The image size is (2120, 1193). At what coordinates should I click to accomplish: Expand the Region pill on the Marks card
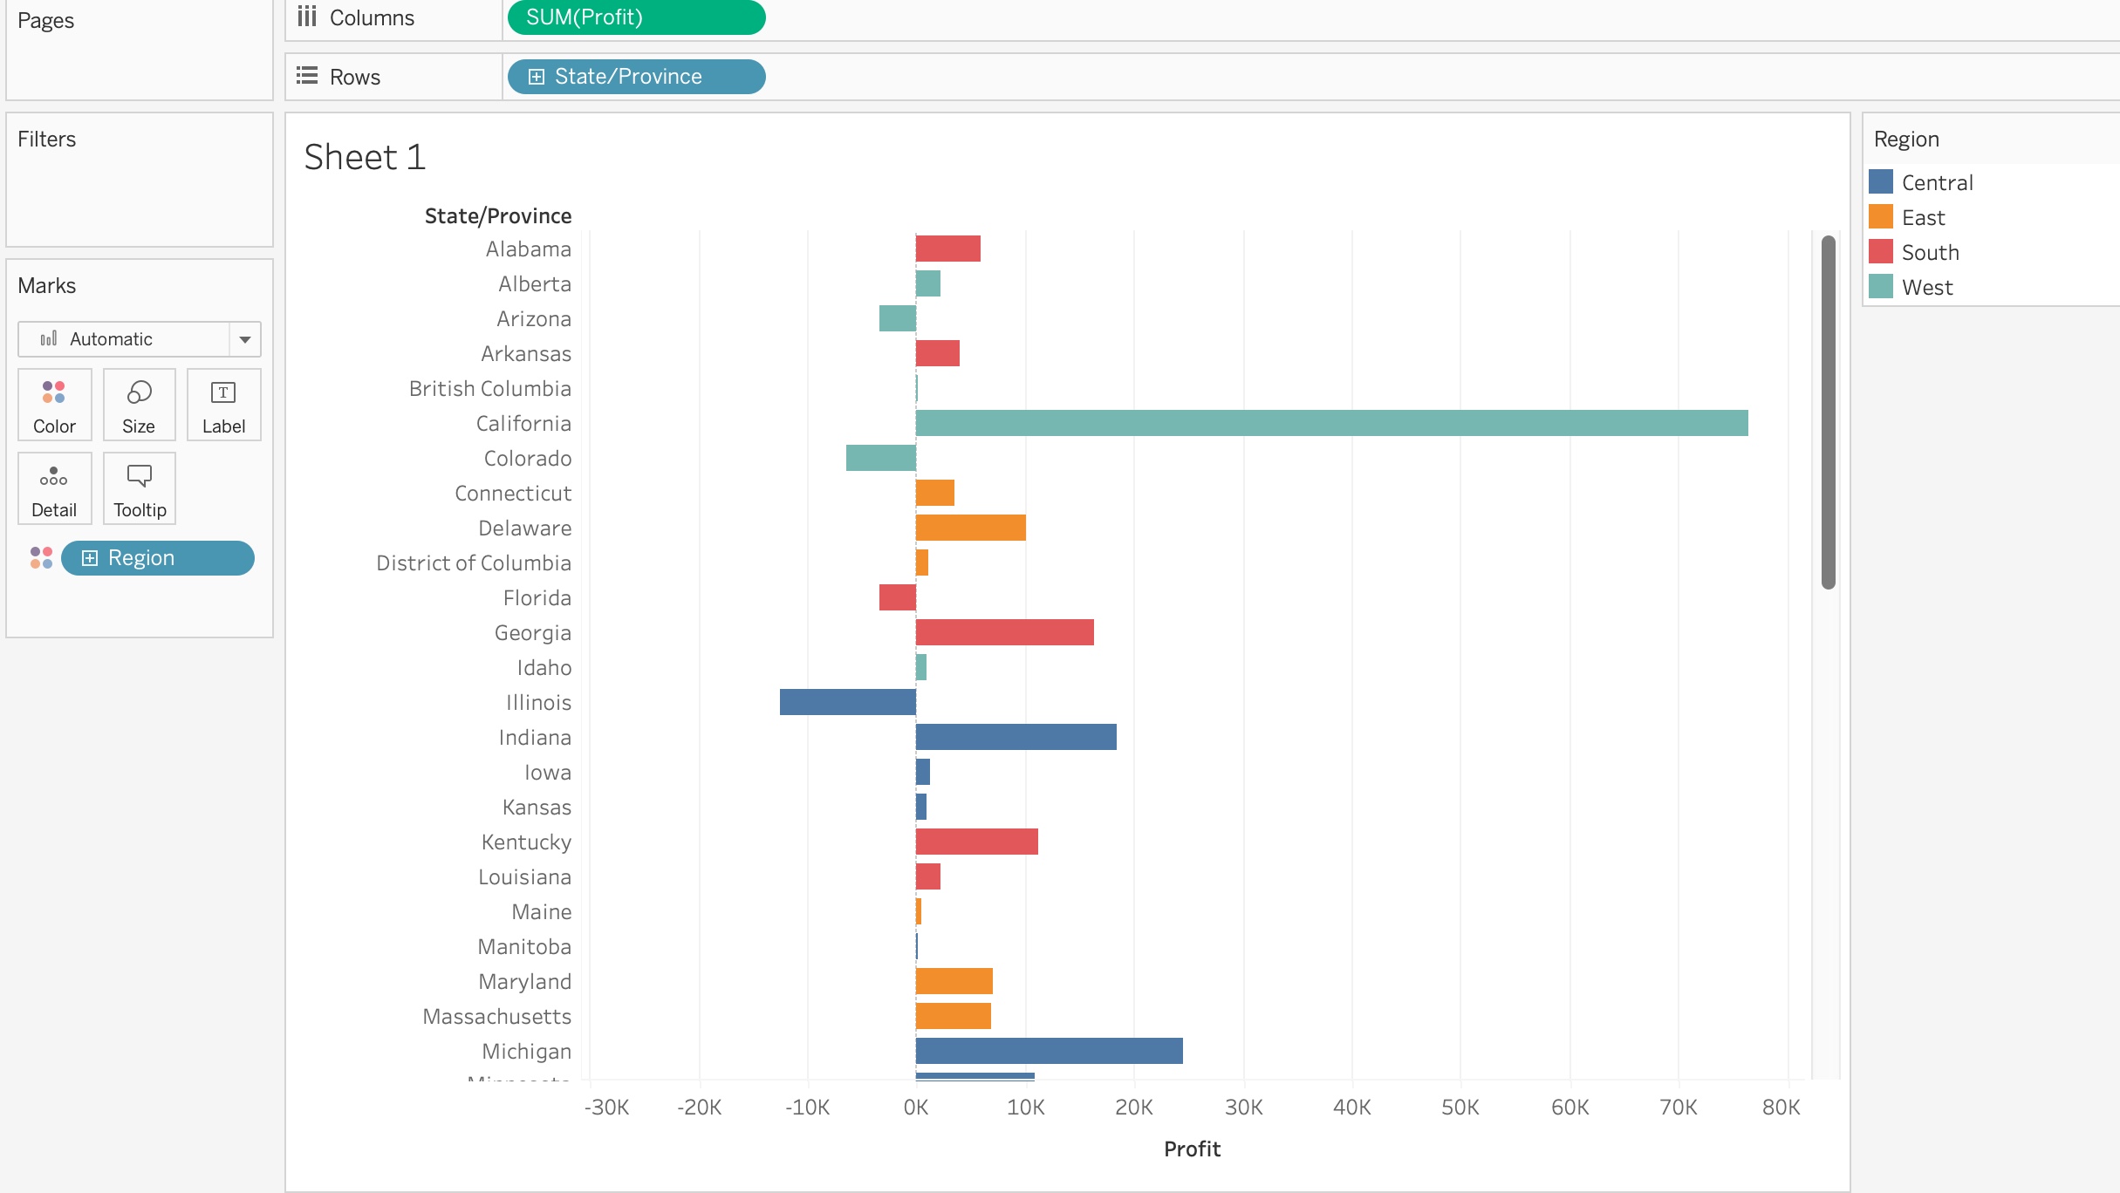tap(88, 557)
